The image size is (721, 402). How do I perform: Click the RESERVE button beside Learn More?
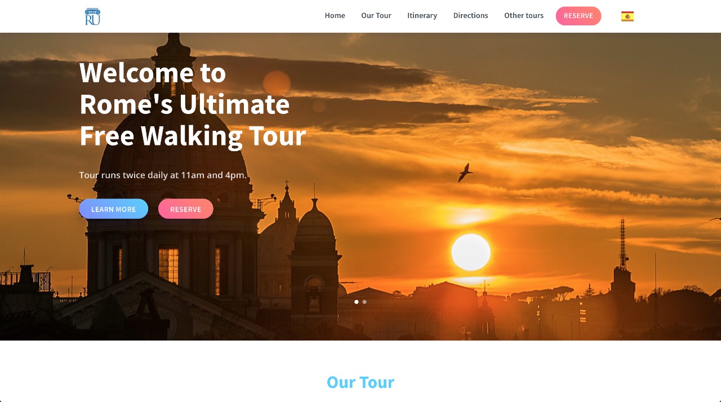click(x=186, y=209)
